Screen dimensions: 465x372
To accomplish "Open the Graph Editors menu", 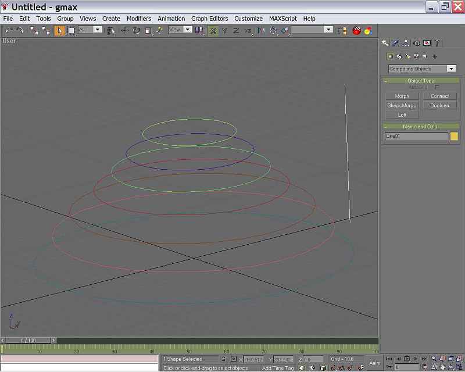I will 209,19.
